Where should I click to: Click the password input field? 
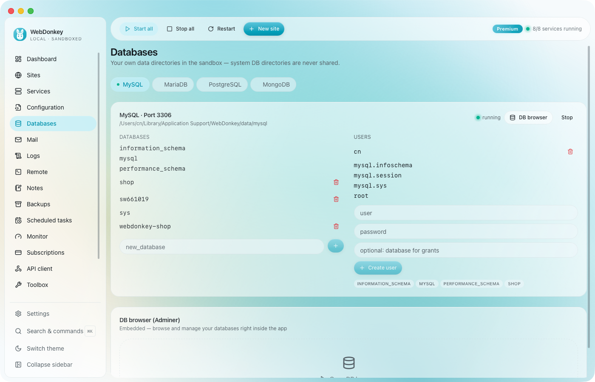coord(466,232)
